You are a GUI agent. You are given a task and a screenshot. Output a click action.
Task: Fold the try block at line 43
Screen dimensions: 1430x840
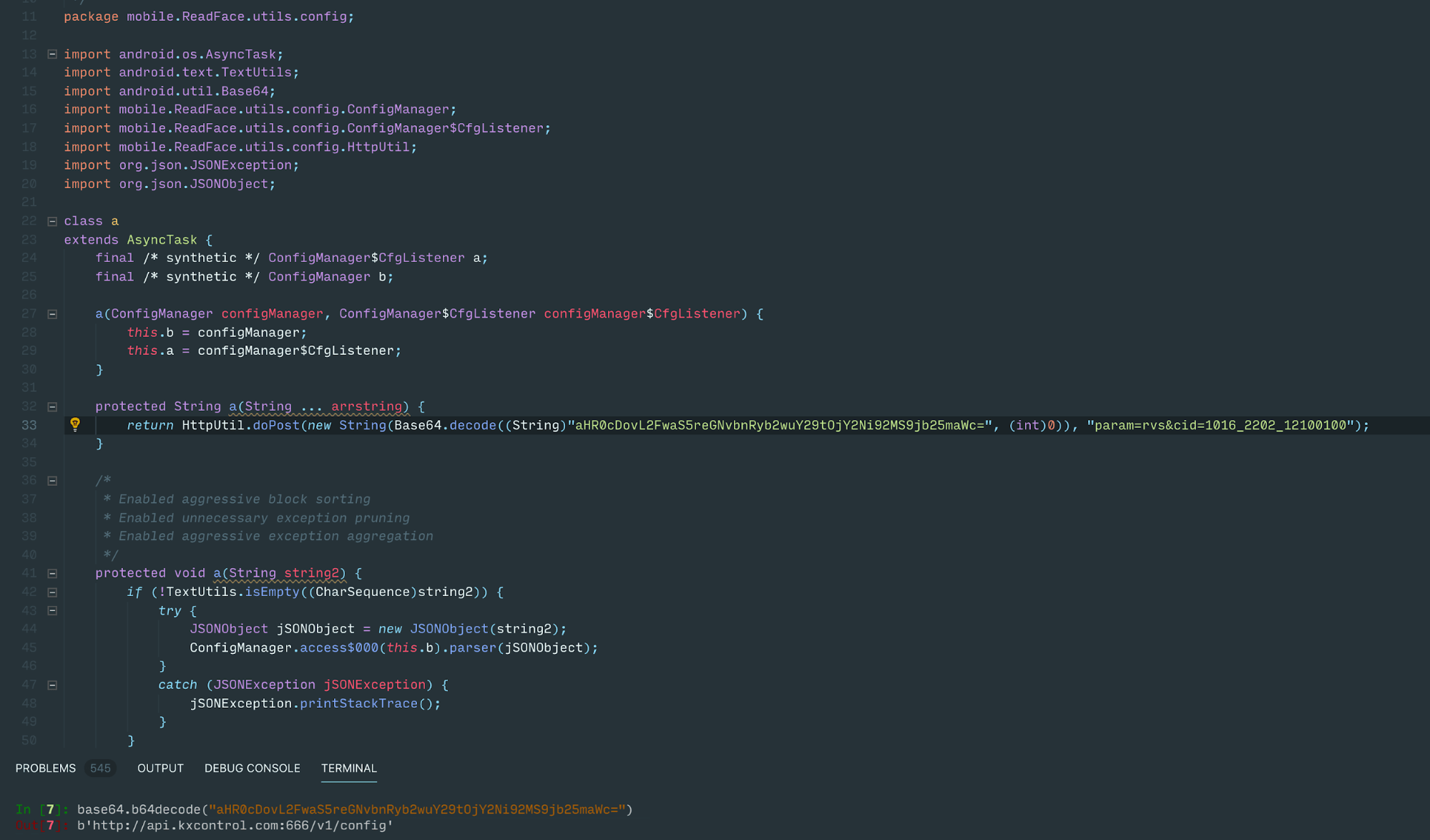pyautogui.click(x=52, y=610)
